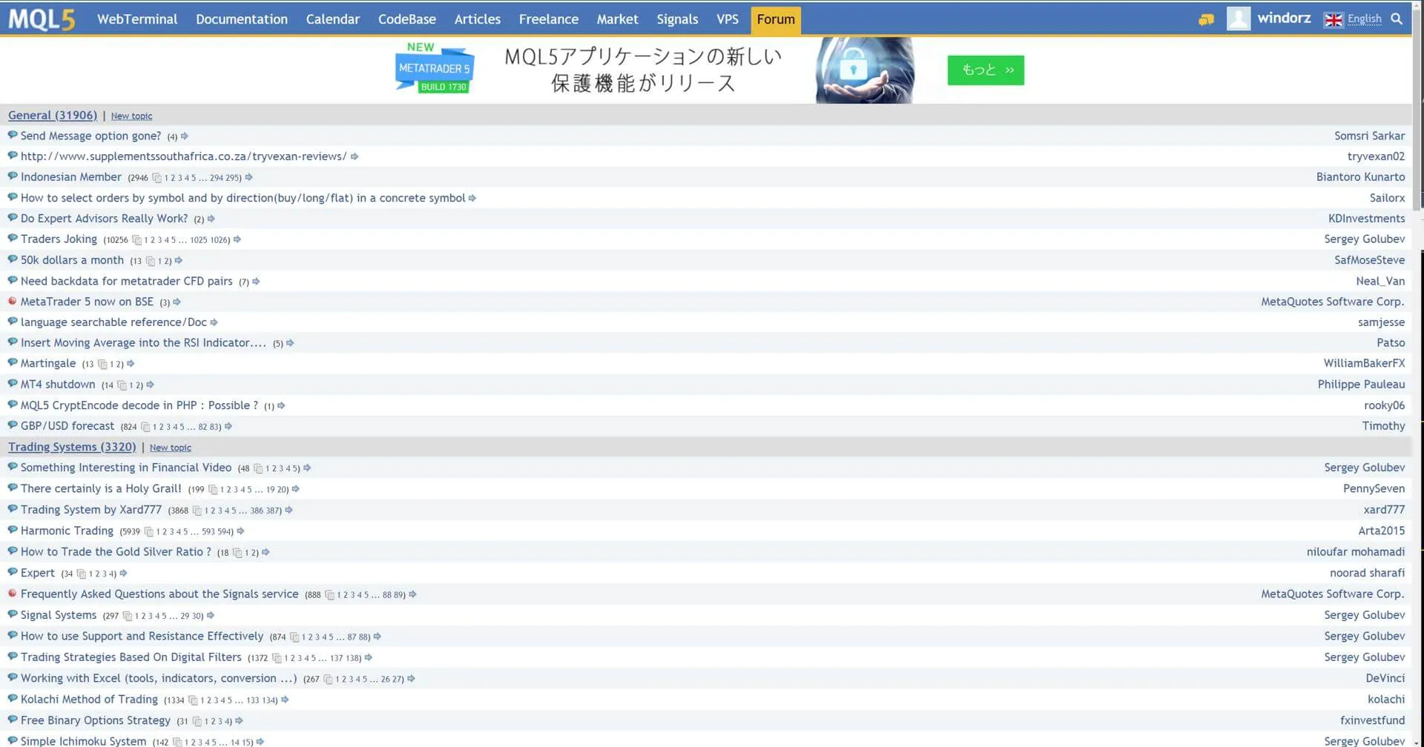Click red pinned icon beside MetaTrader 5 now on BSE
The width and height of the screenshot is (1424, 747).
(x=12, y=301)
